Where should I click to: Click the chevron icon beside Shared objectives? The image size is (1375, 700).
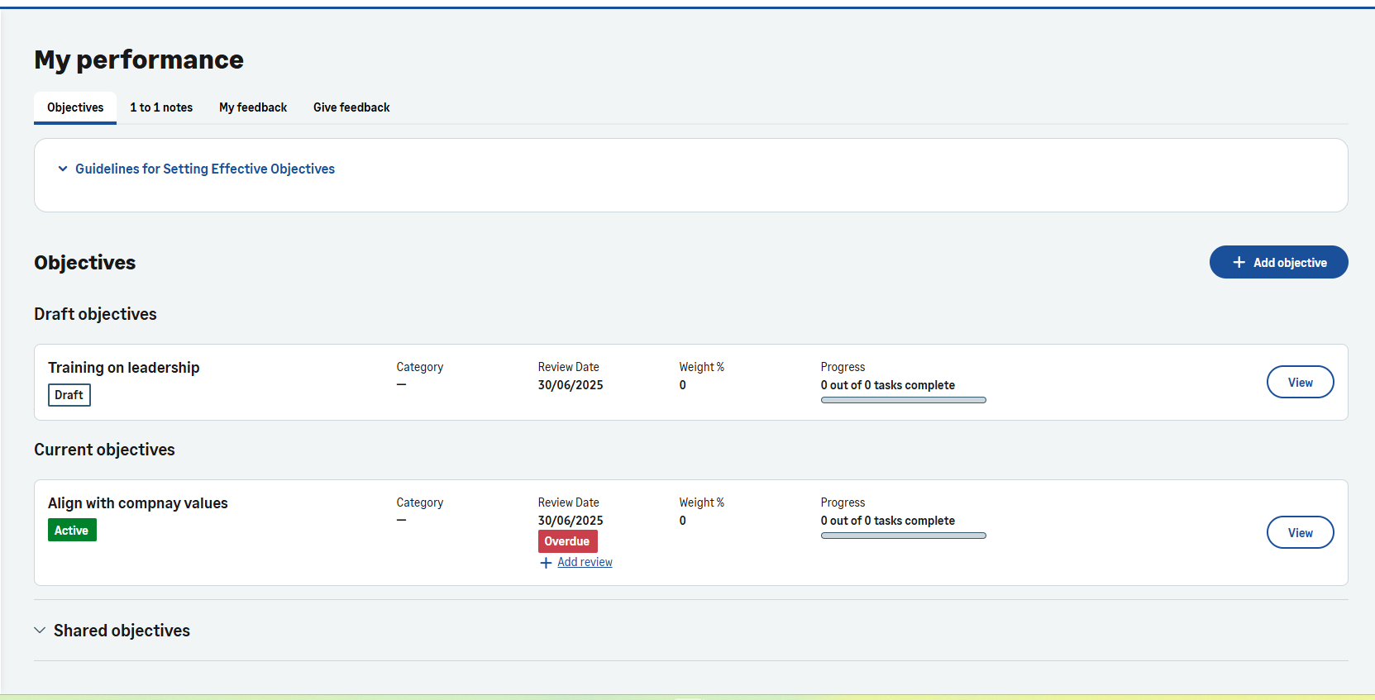point(40,630)
